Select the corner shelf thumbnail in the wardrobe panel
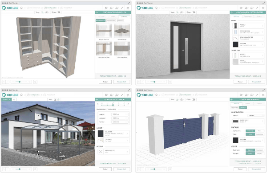The image size is (267, 173). click(122, 31)
